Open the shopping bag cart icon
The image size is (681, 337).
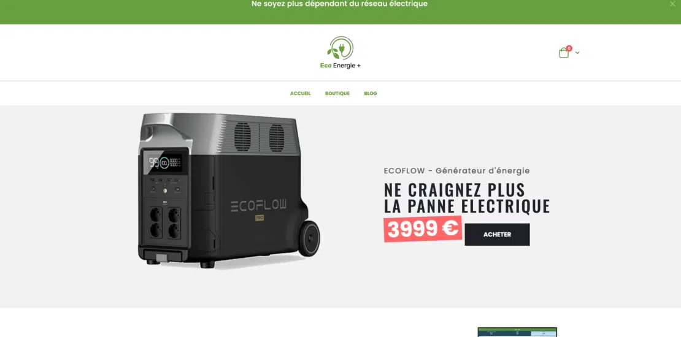click(564, 53)
